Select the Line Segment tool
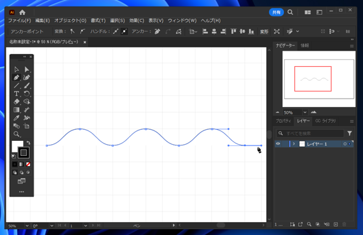363x235 pixels. (16, 86)
